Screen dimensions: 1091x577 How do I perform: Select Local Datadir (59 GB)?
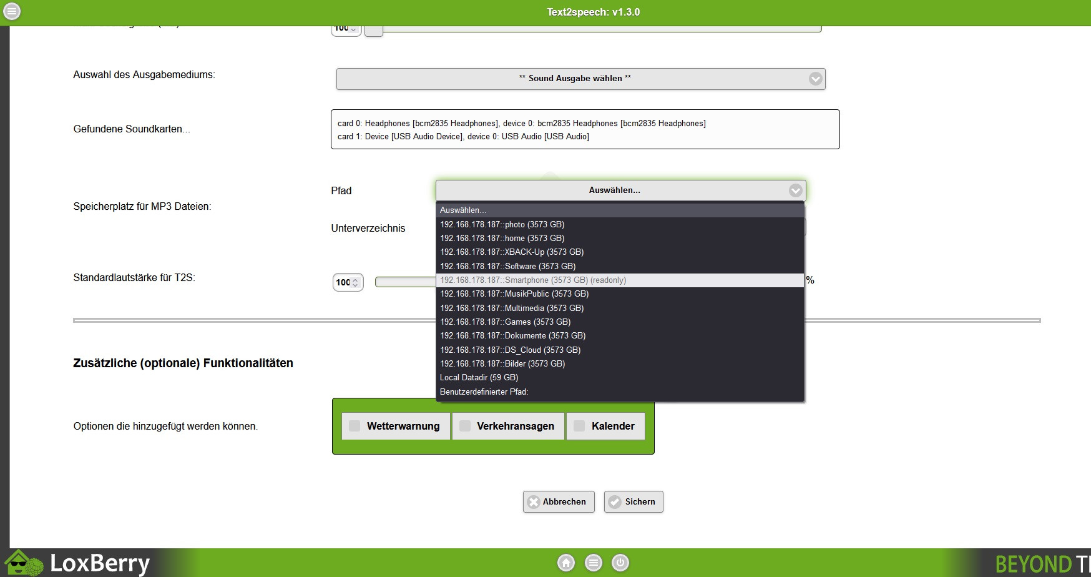[x=620, y=378]
